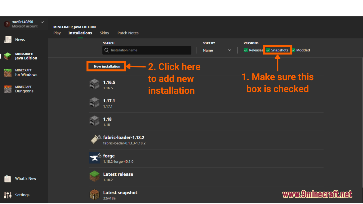Screen dimensions: 363x204
Task: Click version text 22w18a
Action: tap(109, 198)
